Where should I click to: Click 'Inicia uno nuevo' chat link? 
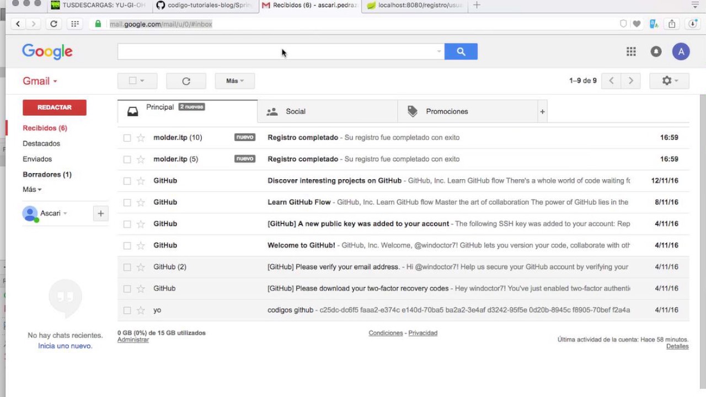(x=65, y=346)
